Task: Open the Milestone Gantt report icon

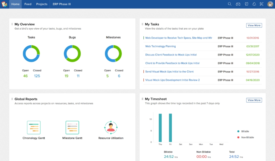Action: (72, 127)
